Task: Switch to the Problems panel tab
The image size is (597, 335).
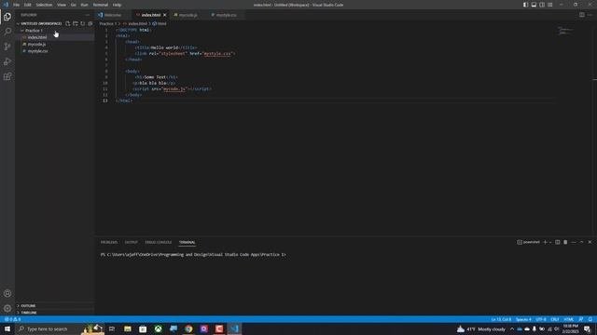Action: 109,242
